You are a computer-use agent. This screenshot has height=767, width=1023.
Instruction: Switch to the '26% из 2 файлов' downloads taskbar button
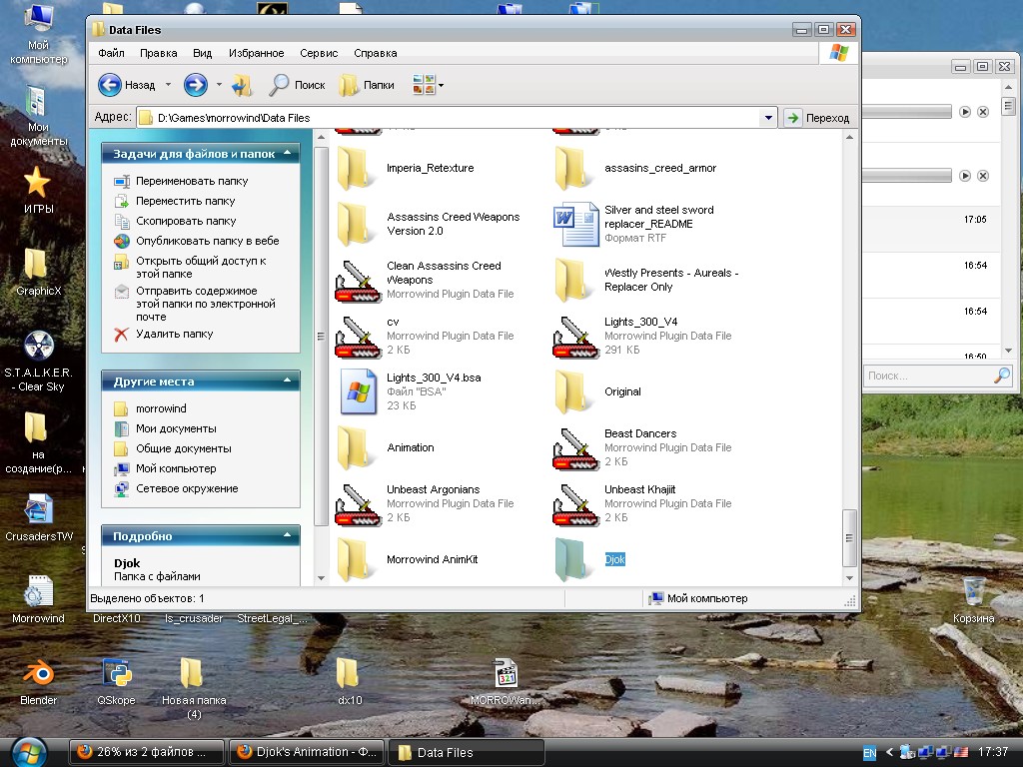point(147,752)
